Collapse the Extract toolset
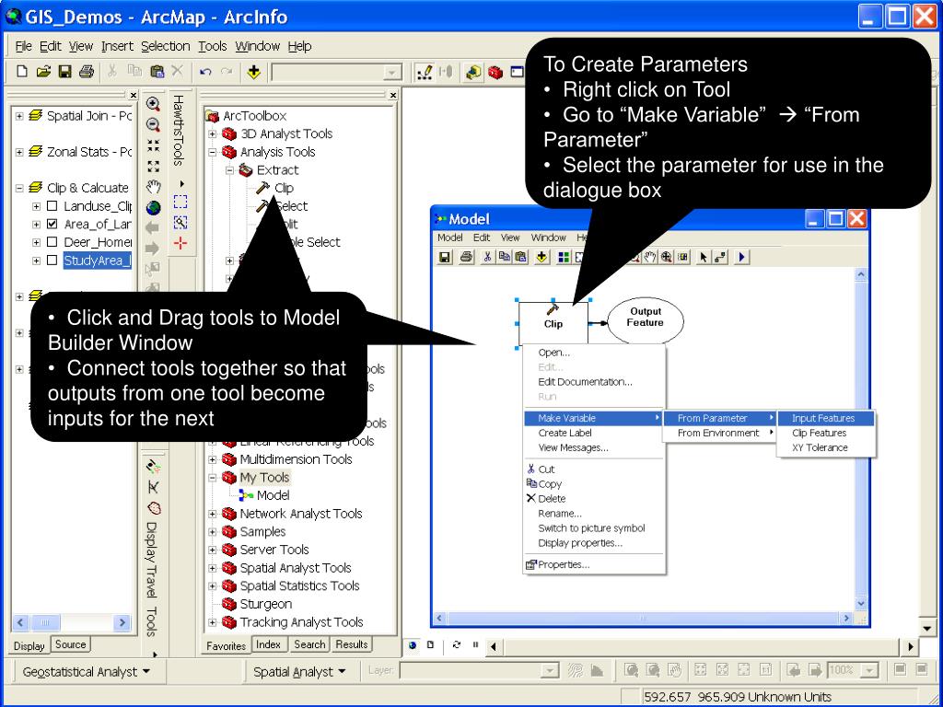The image size is (943, 707). (x=229, y=170)
